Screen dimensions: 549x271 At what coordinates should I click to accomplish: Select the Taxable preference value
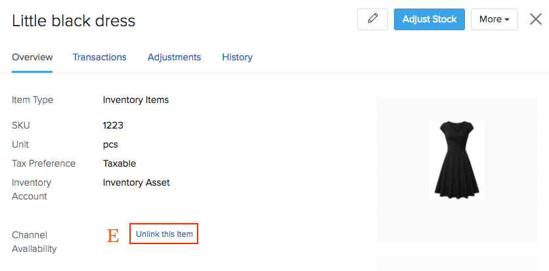coord(120,163)
